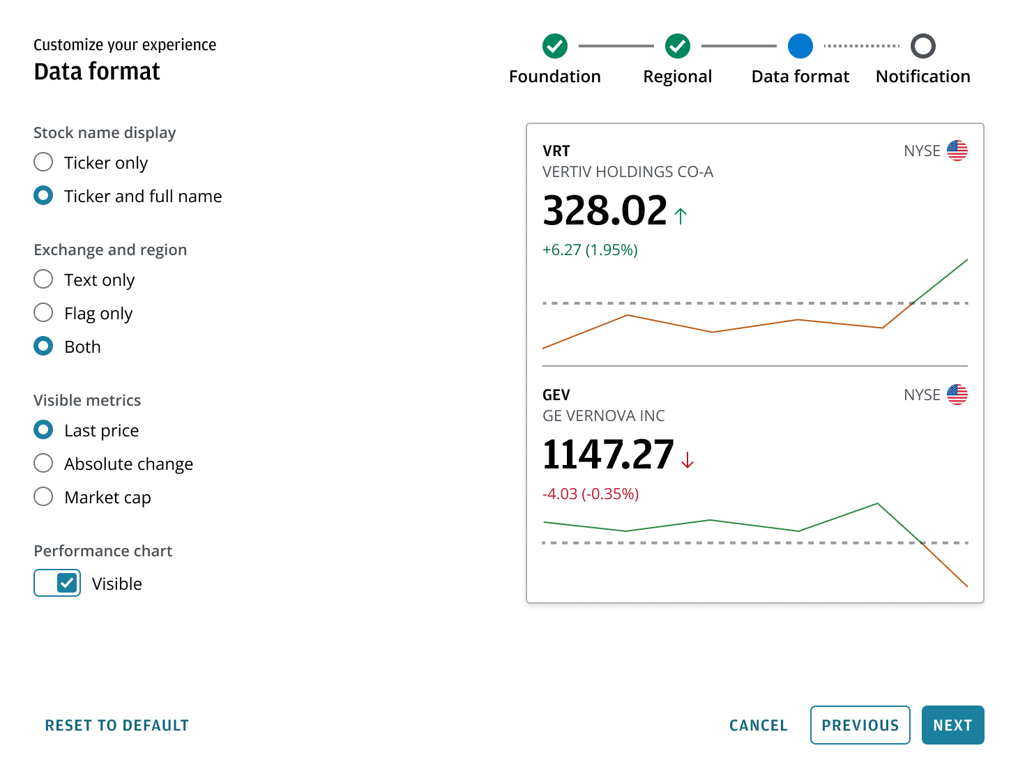
Task: Click the VRT ticker symbol
Action: 556,151
